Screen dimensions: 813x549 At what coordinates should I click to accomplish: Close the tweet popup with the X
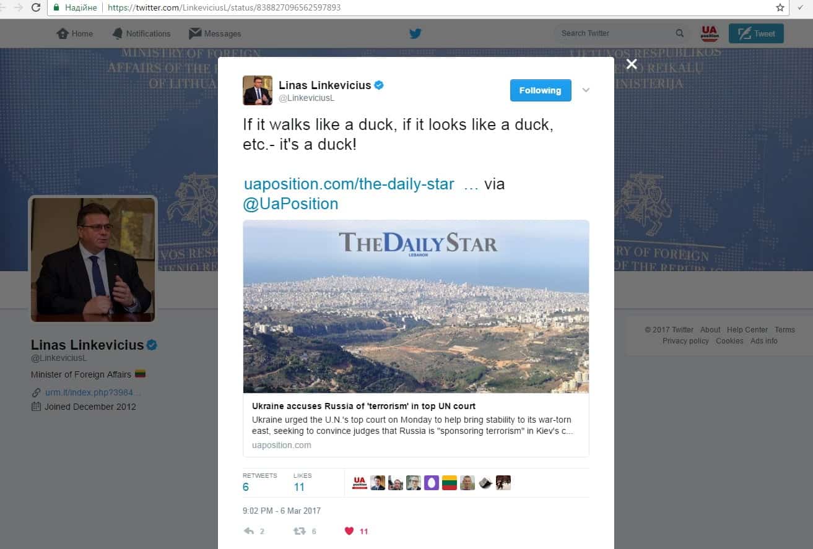[632, 64]
